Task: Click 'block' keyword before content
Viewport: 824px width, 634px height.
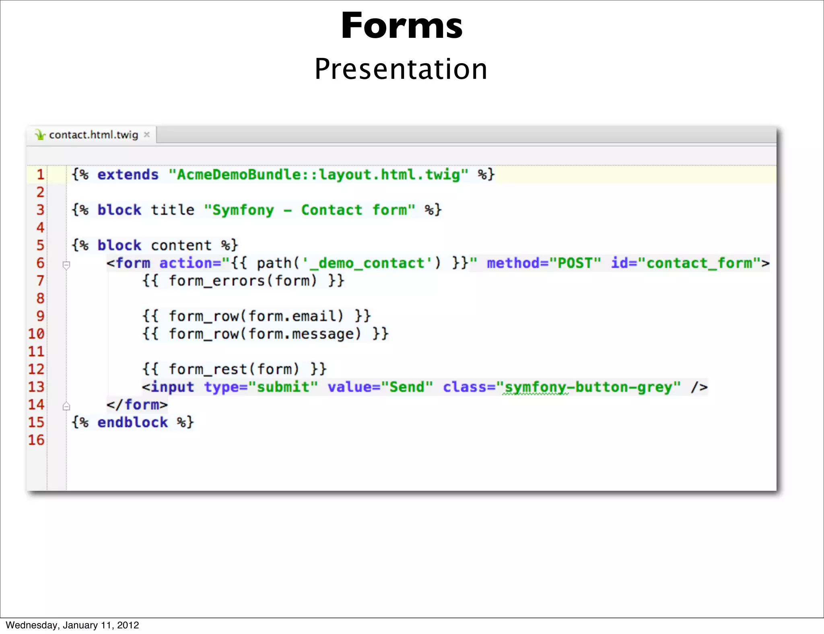Action: point(119,245)
